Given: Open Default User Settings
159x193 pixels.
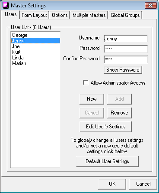Looking at the screenshot, I should (x=107, y=161).
